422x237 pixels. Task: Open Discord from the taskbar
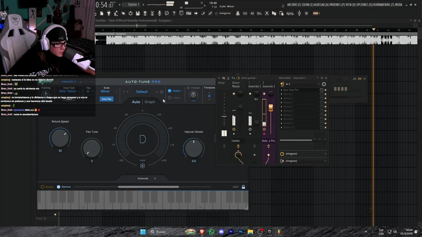pos(221,232)
